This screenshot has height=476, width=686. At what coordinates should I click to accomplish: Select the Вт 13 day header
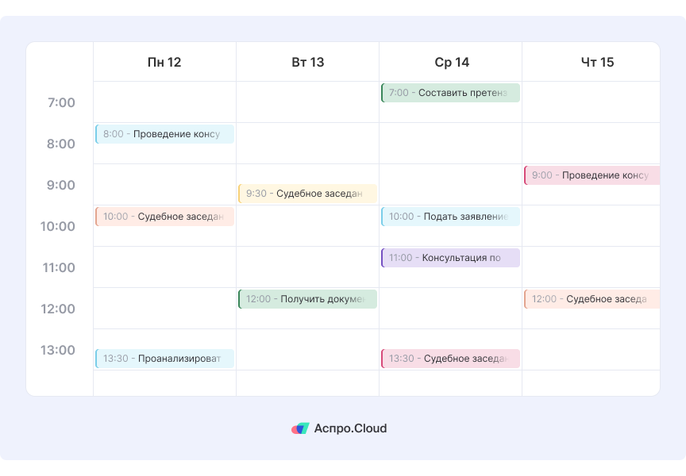tap(307, 62)
